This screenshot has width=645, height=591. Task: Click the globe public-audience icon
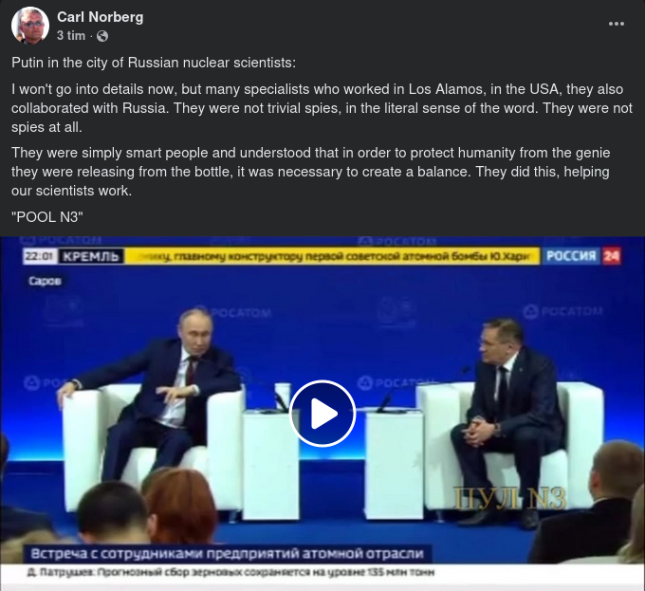point(102,36)
